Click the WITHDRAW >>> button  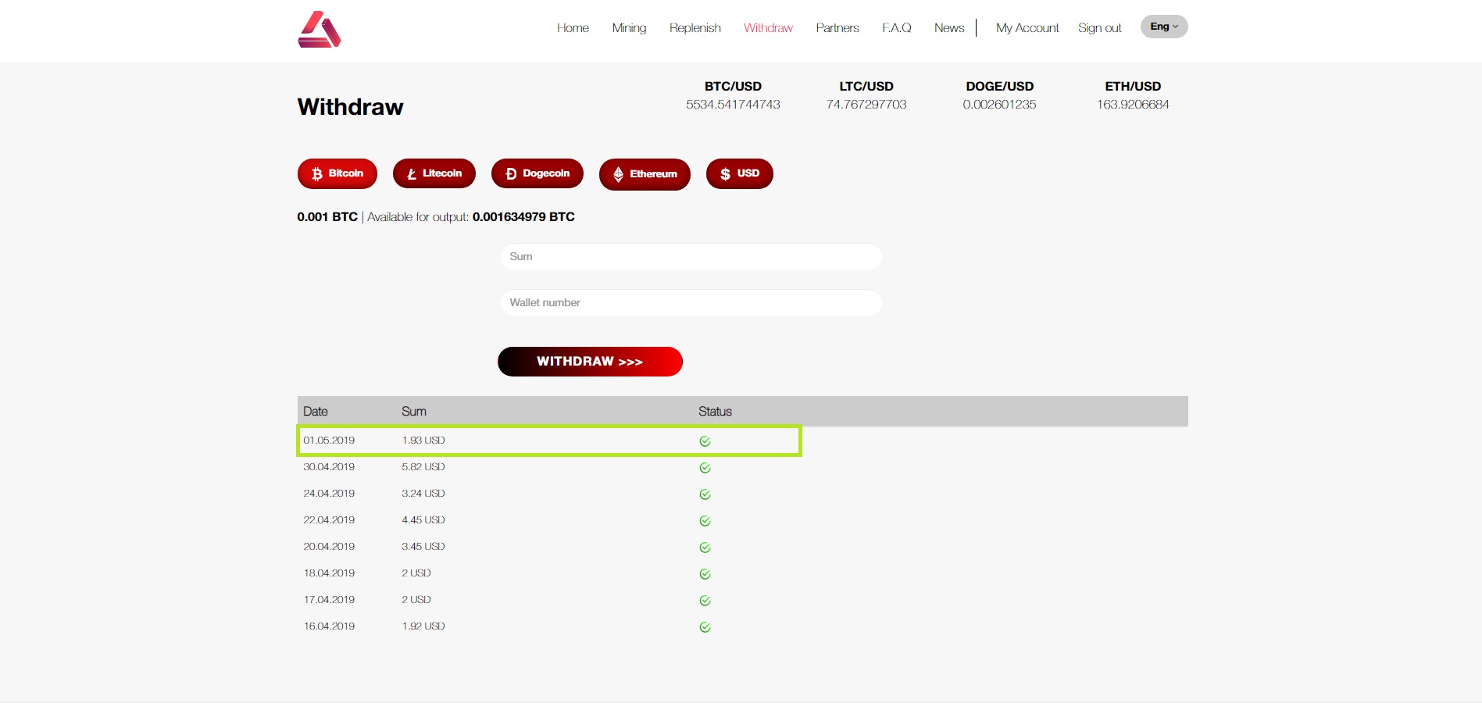(590, 362)
